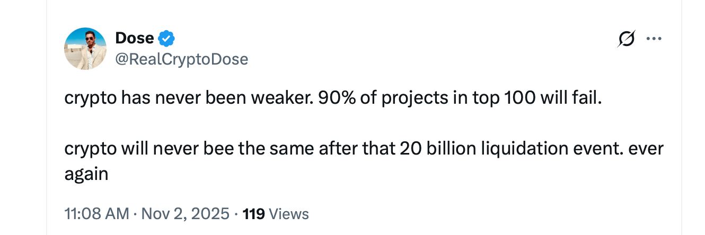Click the blue verified badge next to Dose
Screen dimensions: 705x235
pos(167,39)
